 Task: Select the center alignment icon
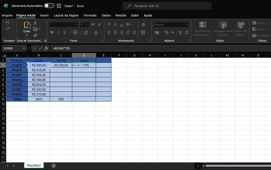[115, 32]
